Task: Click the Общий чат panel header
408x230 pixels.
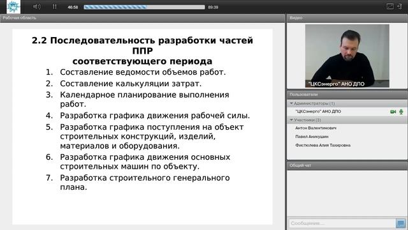Action: coord(347,165)
